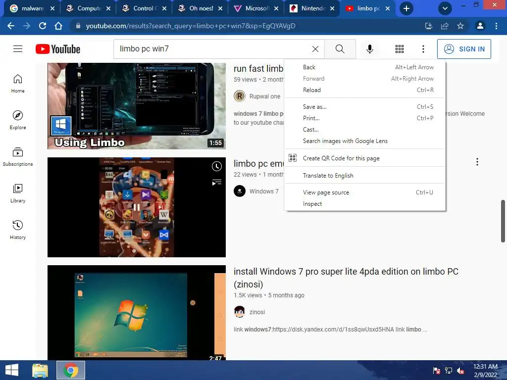Choose Reload in the context menu
The height and width of the screenshot is (380, 507).
click(364, 90)
